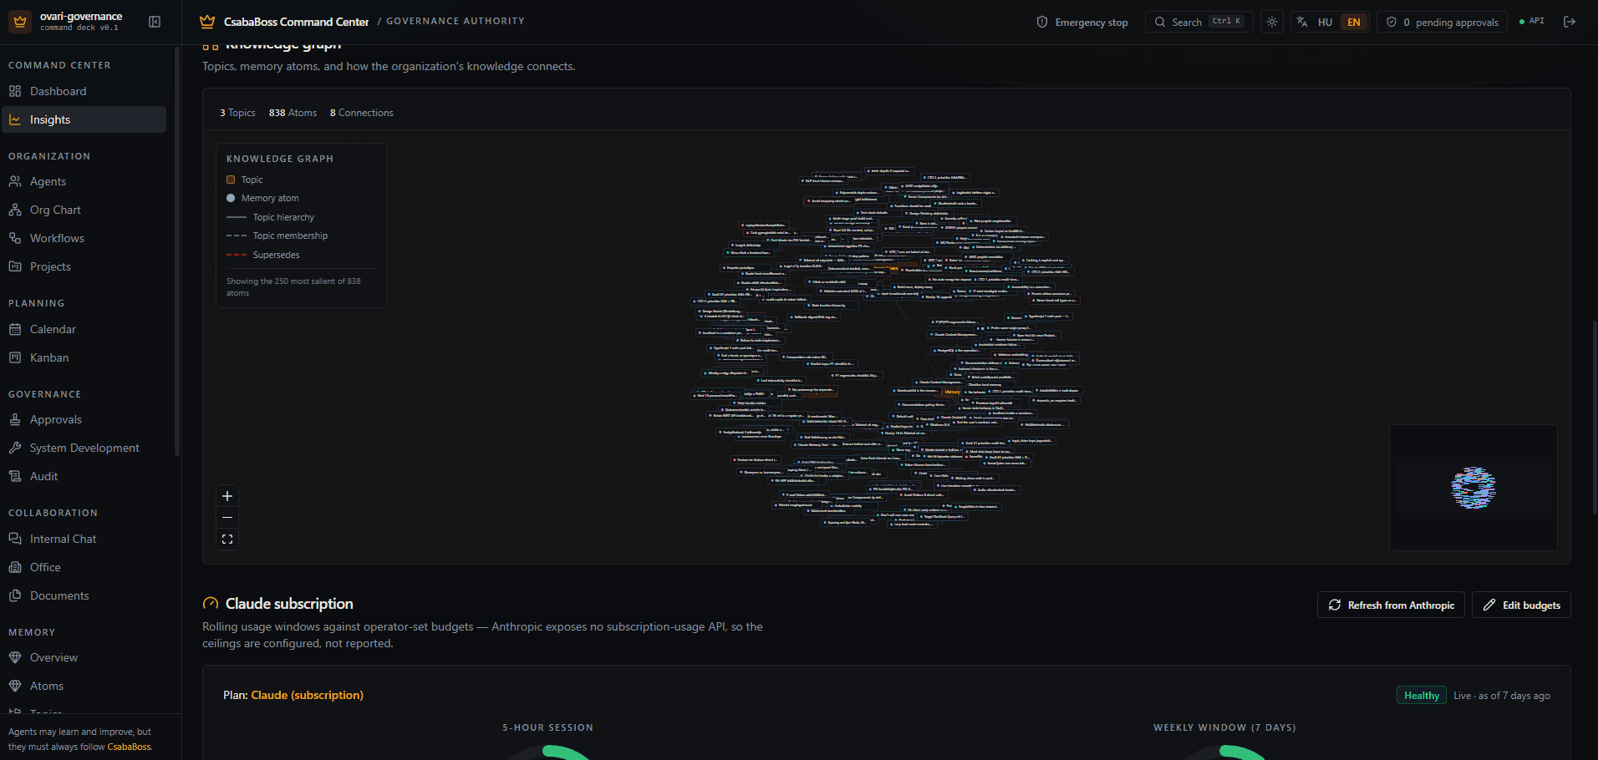
Task: Collapse the sidebar panel icon
Action: pyautogui.click(x=155, y=22)
